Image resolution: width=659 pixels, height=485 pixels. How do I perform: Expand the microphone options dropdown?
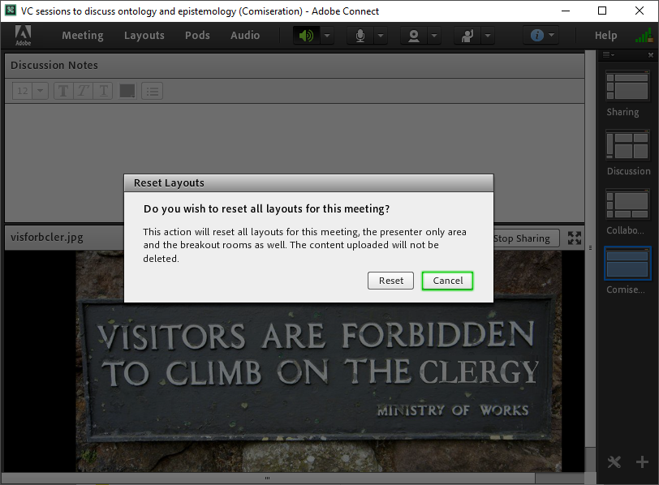coord(381,36)
